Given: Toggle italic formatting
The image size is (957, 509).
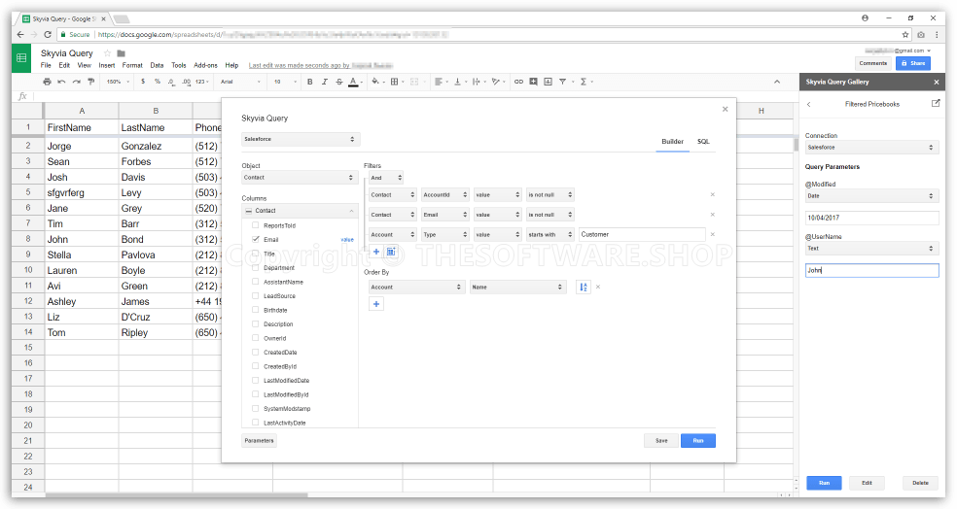Looking at the screenshot, I should pos(325,82).
